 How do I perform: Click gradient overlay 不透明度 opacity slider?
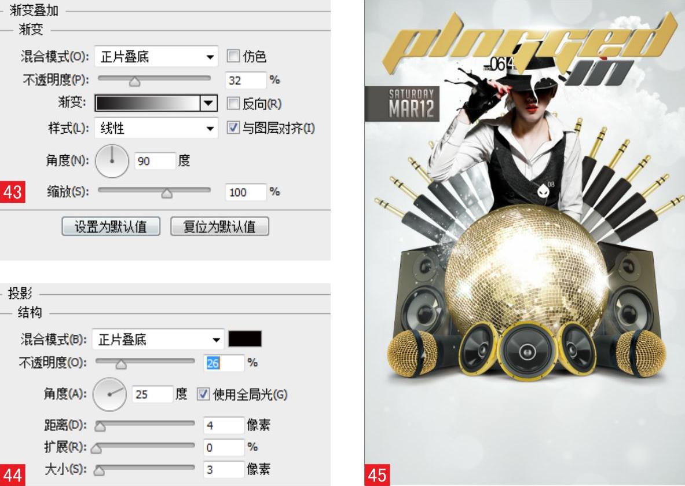coord(154,79)
